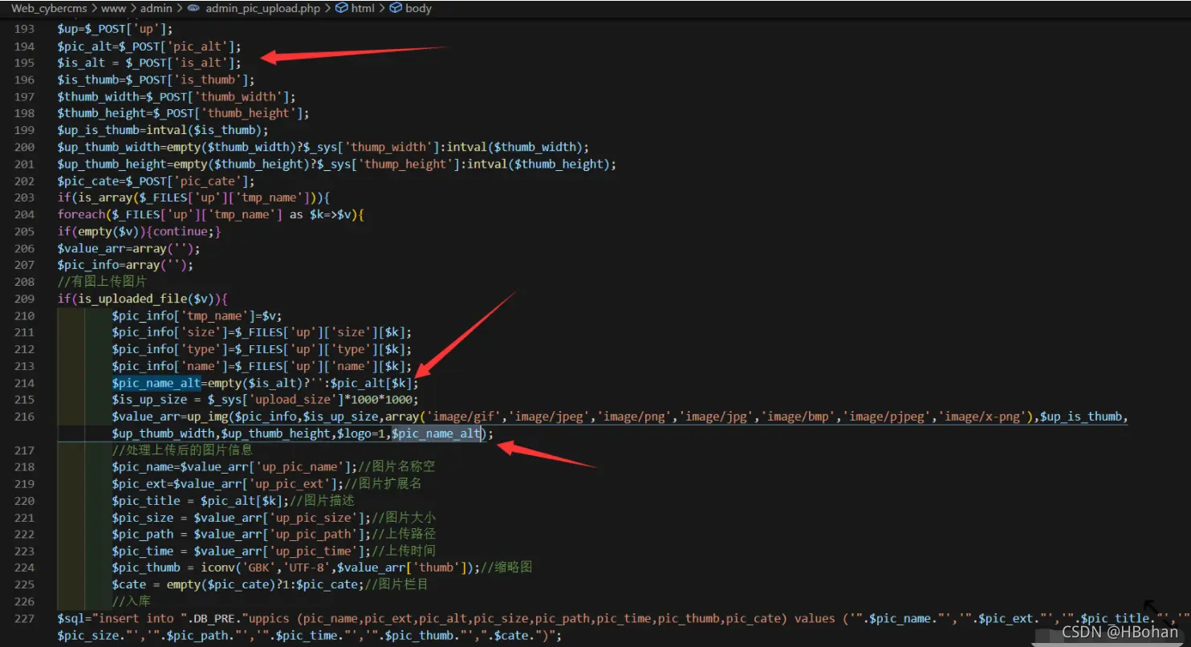Click the $pic_info['type'] assignment line
Screen dimensions: 1191x647
(x=262, y=349)
